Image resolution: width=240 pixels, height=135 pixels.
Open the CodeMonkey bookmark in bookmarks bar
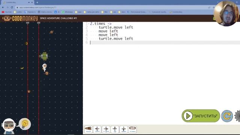point(176,12)
